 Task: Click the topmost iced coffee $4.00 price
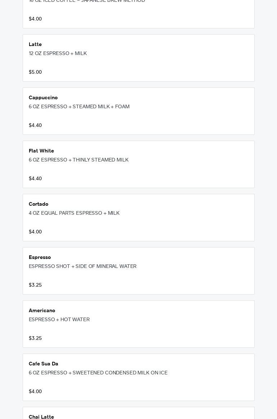click(35, 19)
